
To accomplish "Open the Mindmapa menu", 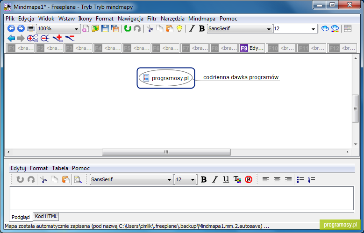I will 202,19.
